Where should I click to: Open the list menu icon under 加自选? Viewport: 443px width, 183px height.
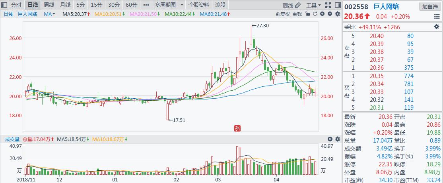point(437,17)
